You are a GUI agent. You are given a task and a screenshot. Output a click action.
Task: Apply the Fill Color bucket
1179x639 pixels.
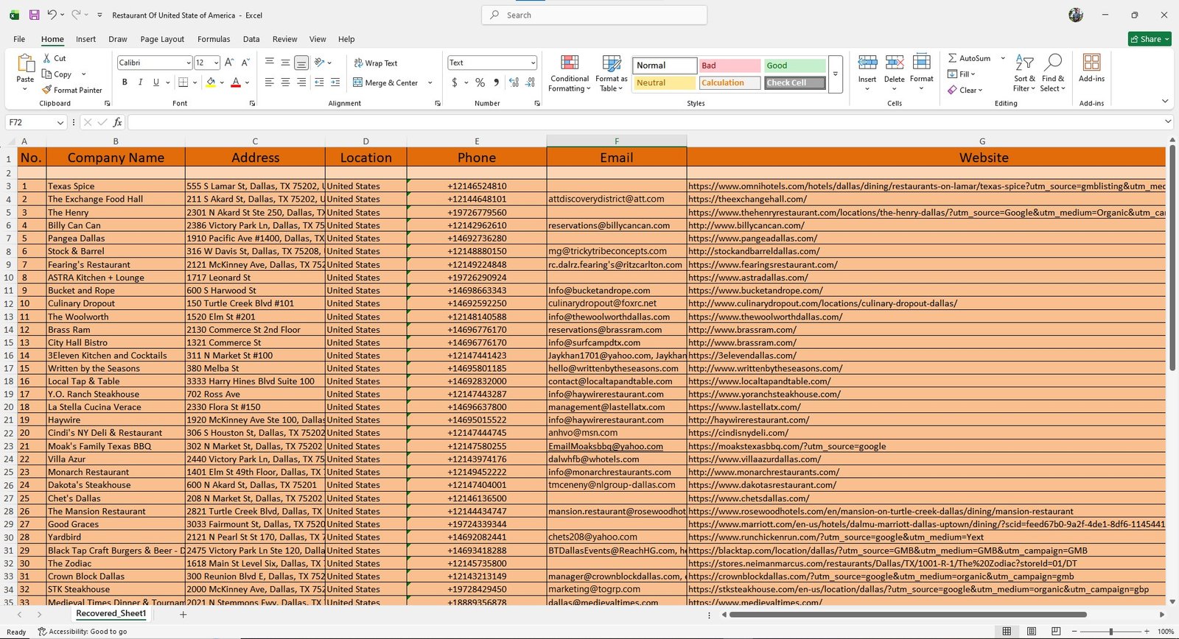(x=211, y=82)
